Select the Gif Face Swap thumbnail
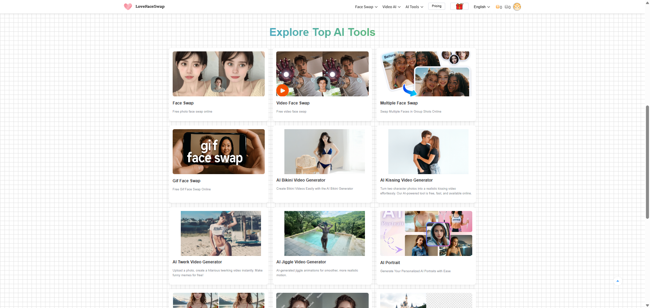Viewport: 650px width, 308px height. coord(218,151)
